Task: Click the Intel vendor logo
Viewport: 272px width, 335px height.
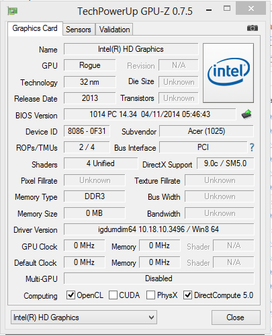Action: [x=228, y=73]
